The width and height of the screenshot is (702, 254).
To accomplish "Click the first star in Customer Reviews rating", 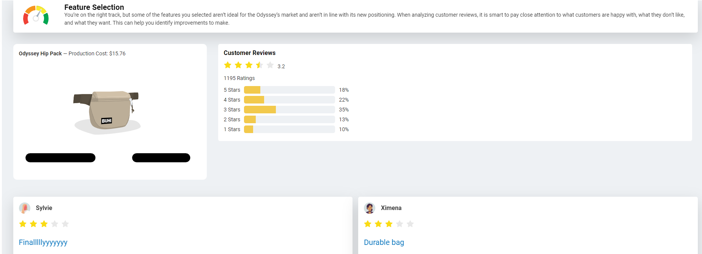I will point(228,65).
